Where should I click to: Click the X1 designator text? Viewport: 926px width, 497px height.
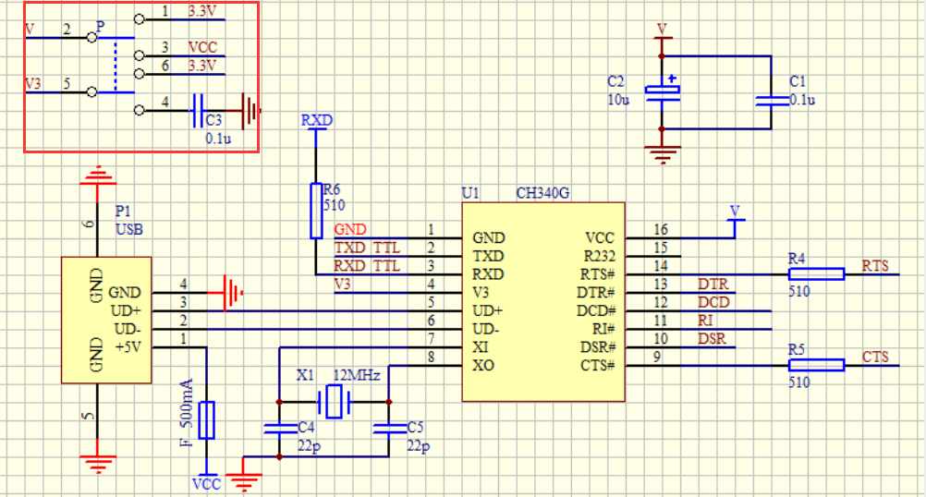click(305, 375)
